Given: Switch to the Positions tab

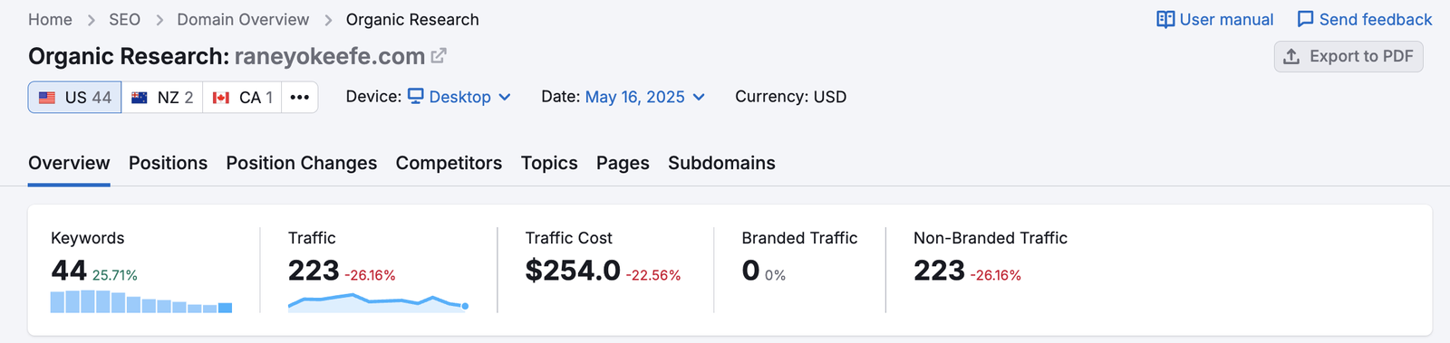Looking at the screenshot, I should point(168,163).
